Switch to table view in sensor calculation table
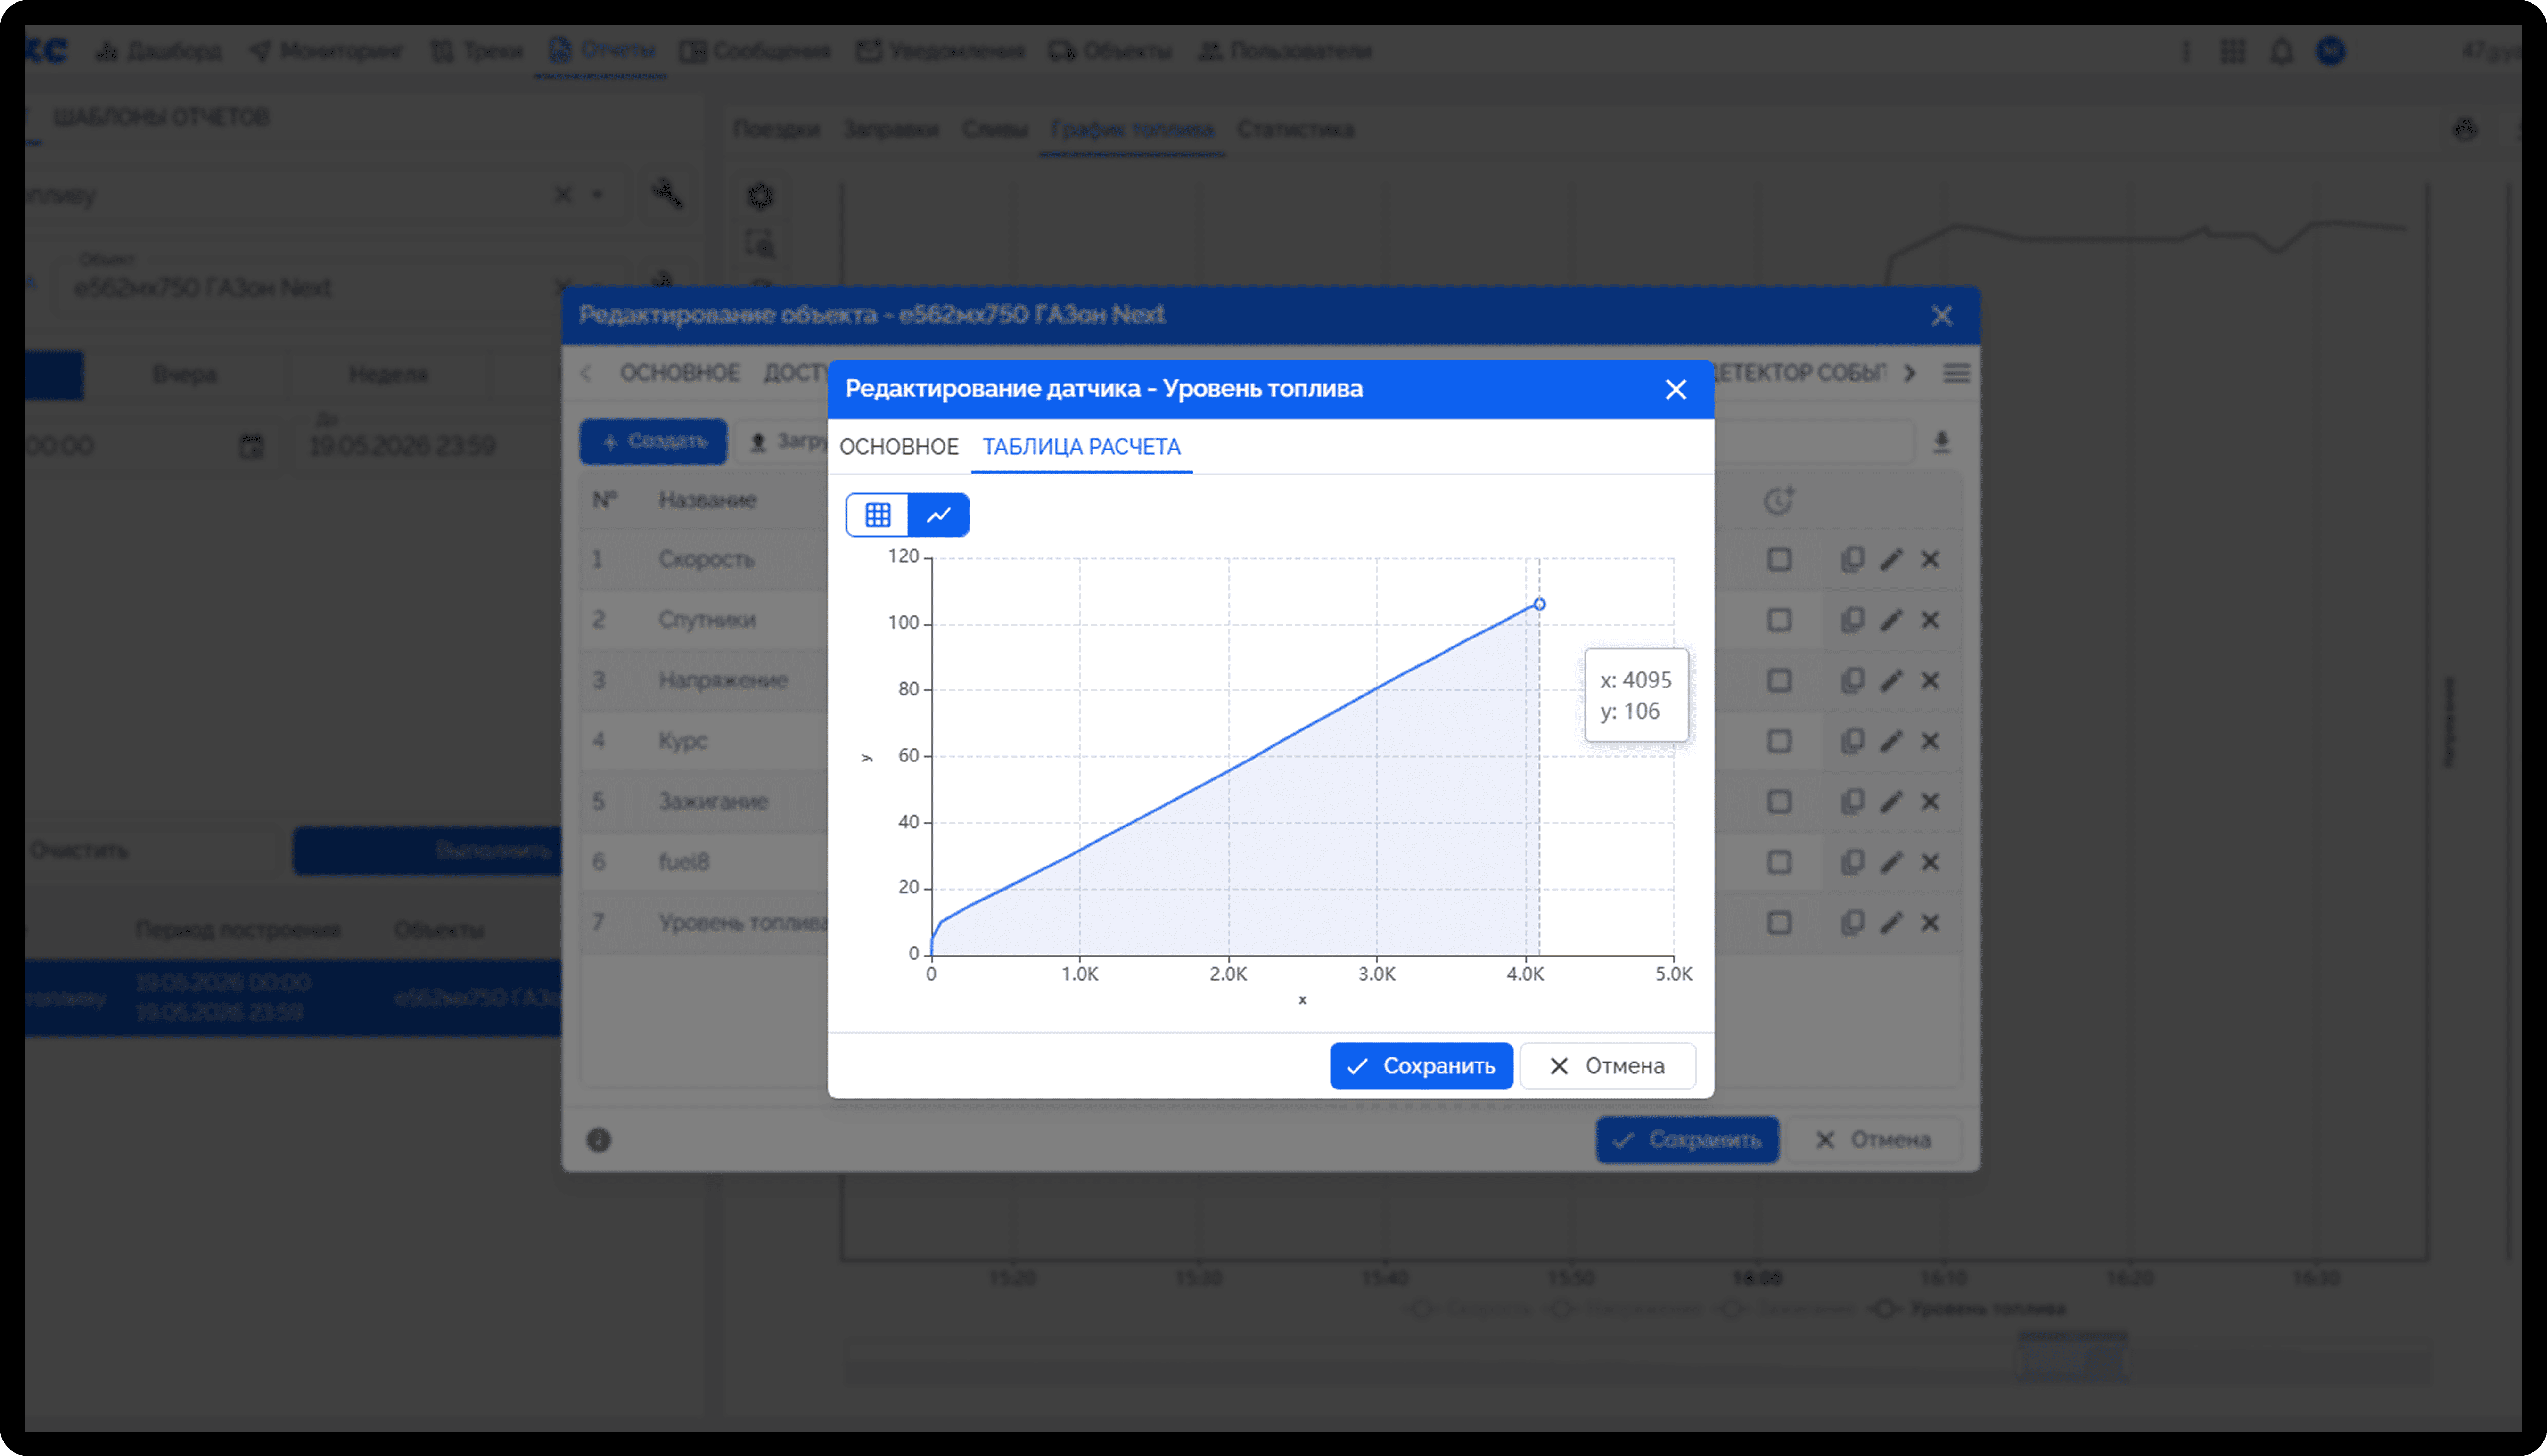This screenshot has width=2547, height=1456. tap(877, 515)
